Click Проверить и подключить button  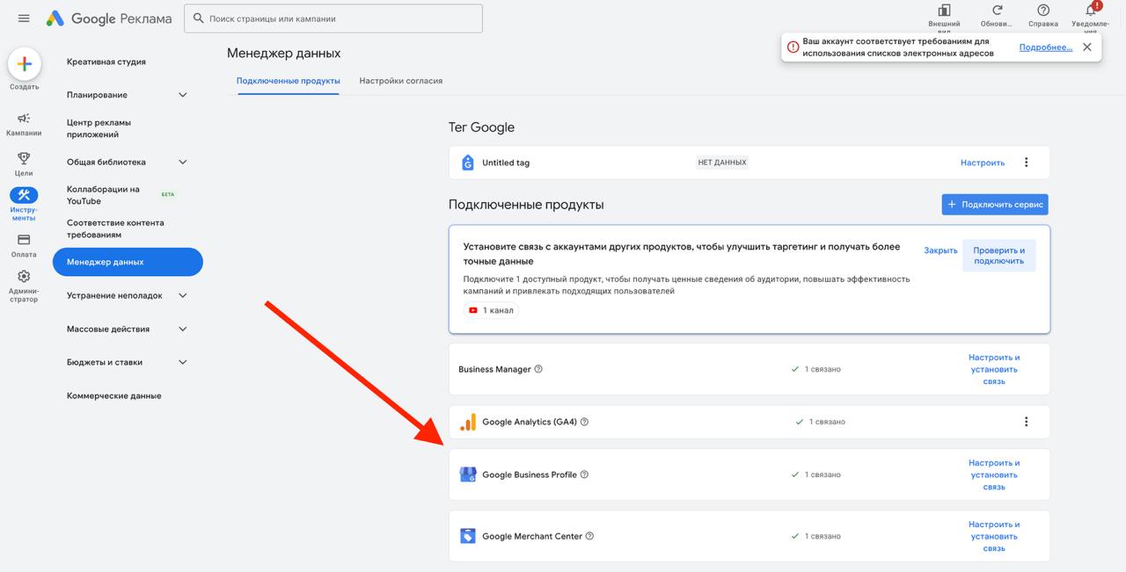(998, 256)
